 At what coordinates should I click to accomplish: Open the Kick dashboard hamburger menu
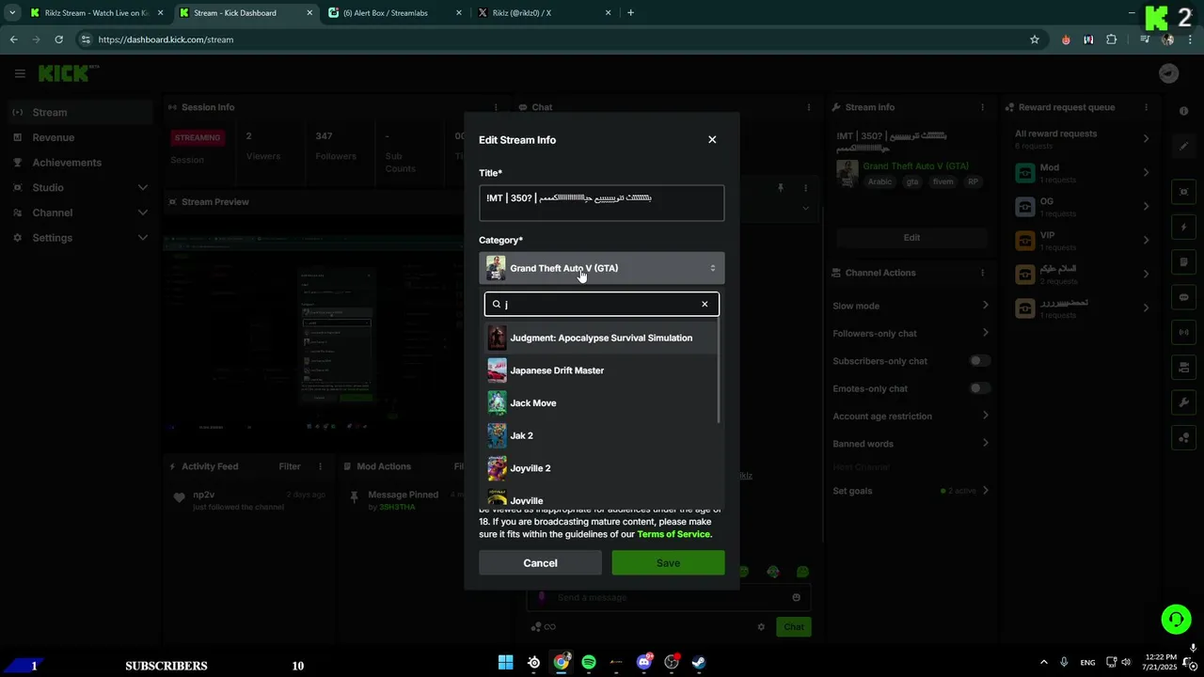point(20,73)
